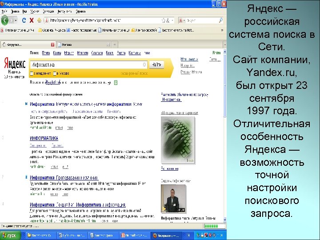This screenshot has width=320, height=240.
Task: Open the Блоги service link
Action: coord(110,53)
